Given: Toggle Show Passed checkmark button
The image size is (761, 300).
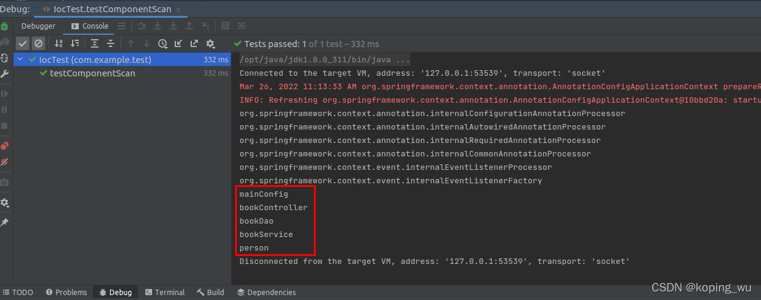Looking at the screenshot, I should 23,43.
